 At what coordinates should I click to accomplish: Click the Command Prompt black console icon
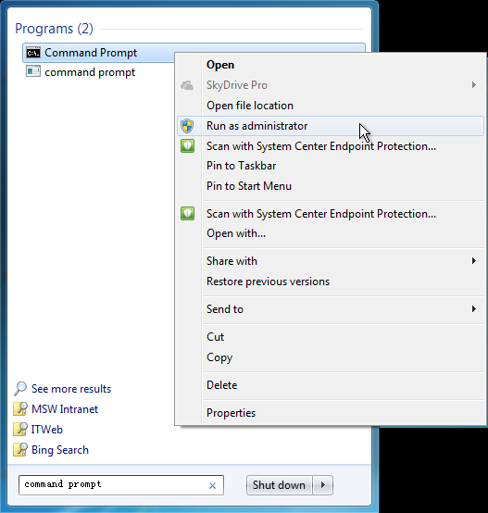tap(33, 53)
